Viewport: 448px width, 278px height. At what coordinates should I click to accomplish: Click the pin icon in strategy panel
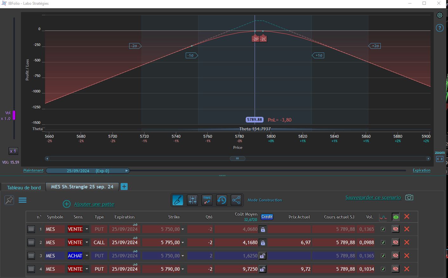9,200
